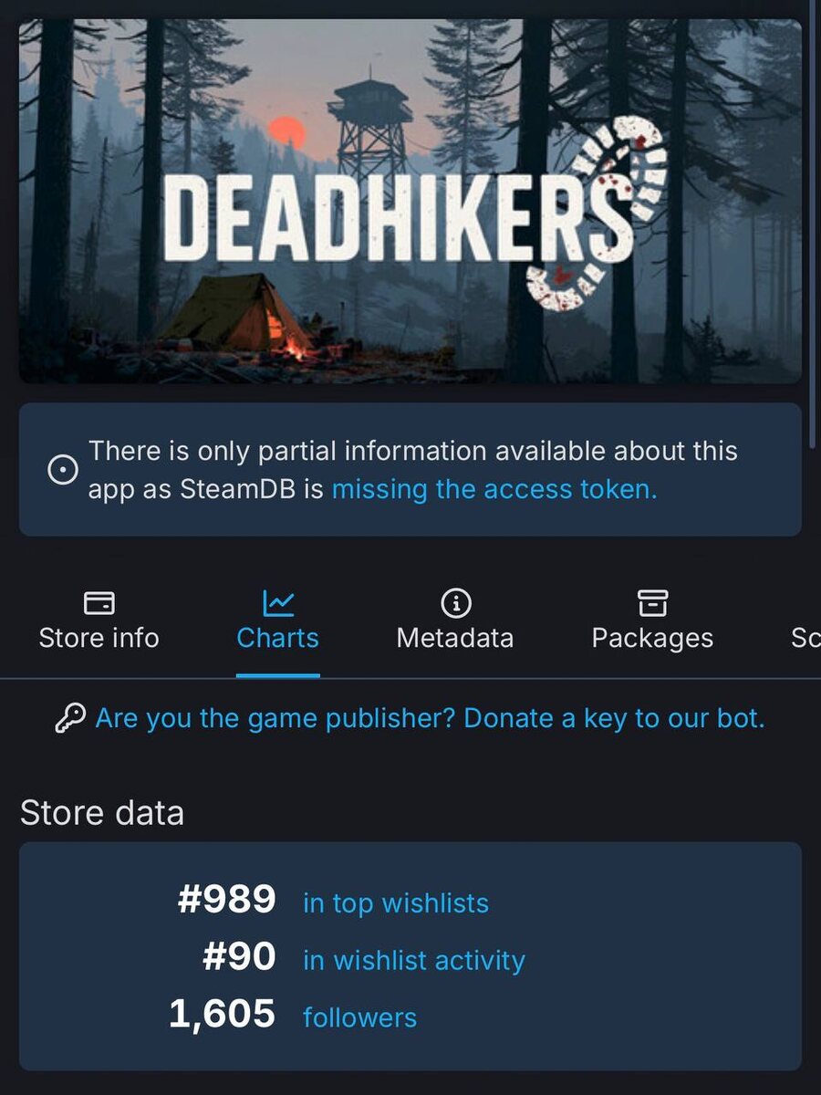
Task: Go to the Packages tab label
Action: coord(652,638)
